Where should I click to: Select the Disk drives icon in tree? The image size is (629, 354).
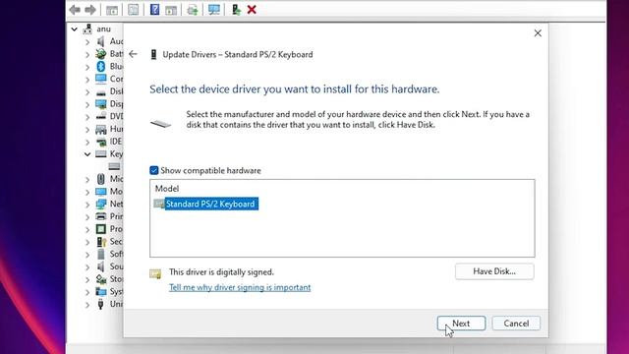pos(101,91)
